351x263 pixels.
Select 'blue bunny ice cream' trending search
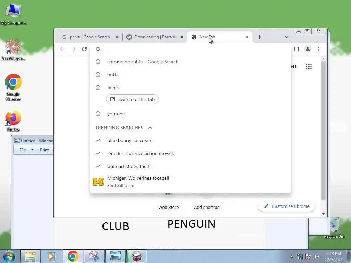(x=190, y=140)
